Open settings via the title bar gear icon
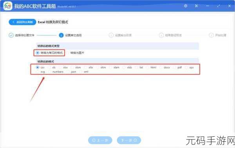The height and width of the screenshot is (148, 235). [186, 6]
